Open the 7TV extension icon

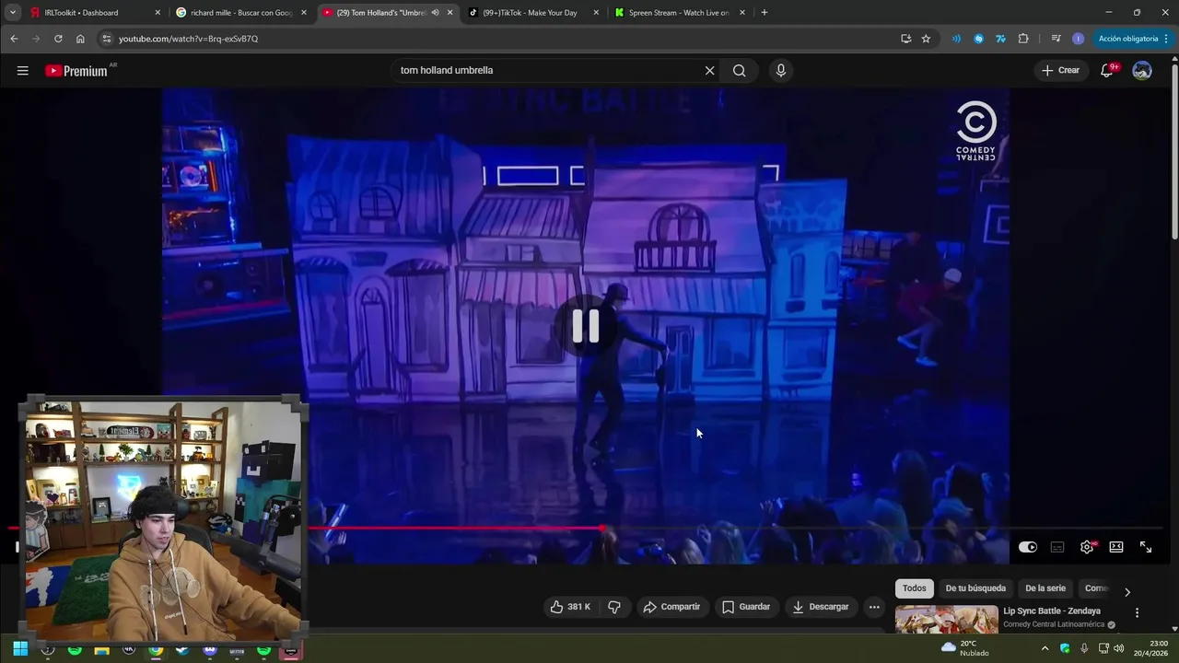(x=1000, y=39)
